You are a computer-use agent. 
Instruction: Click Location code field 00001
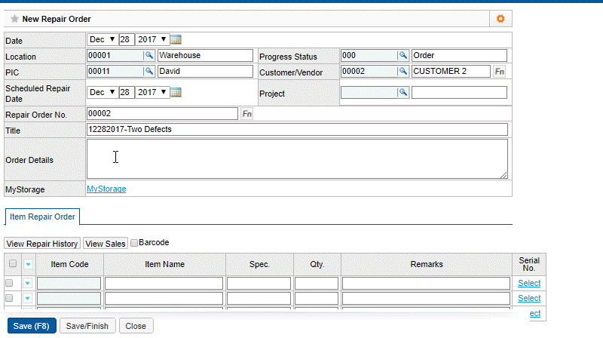tap(115, 55)
